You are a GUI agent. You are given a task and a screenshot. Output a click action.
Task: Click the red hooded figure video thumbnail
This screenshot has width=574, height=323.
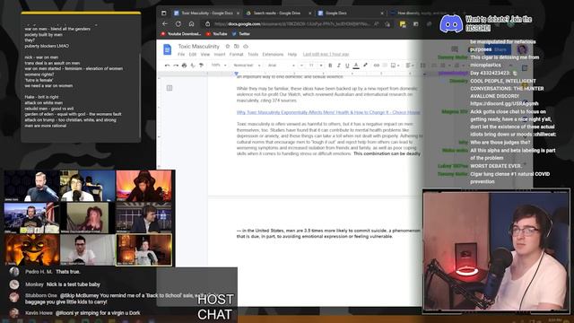pos(143,186)
